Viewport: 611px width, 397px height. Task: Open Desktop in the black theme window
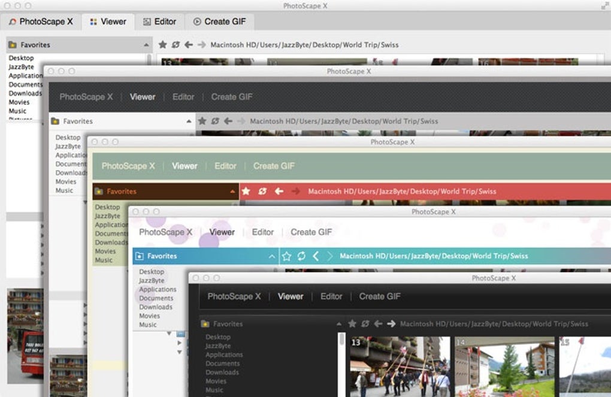coord(218,337)
